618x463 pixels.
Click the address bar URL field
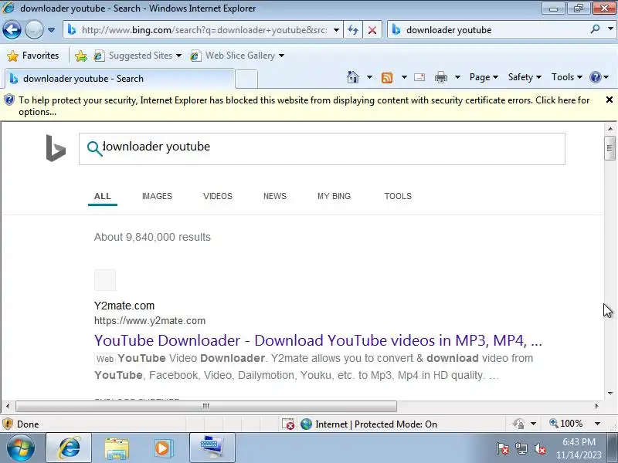coord(204,30)
